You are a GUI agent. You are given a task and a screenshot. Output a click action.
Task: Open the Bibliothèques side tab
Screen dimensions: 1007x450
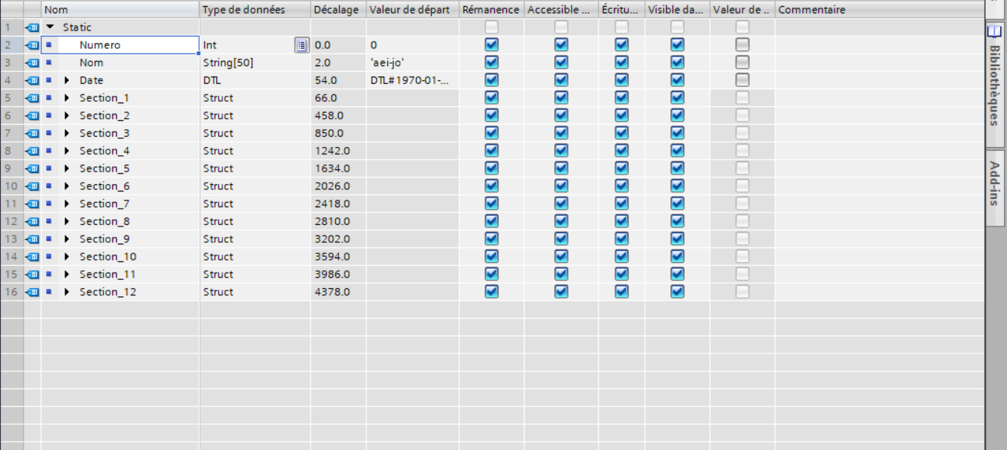(994, 83)
